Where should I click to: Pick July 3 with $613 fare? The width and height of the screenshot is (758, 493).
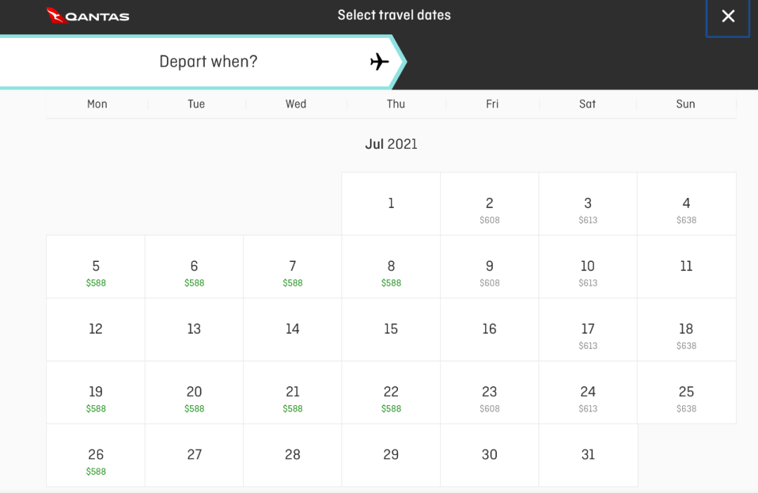(587, 209)
